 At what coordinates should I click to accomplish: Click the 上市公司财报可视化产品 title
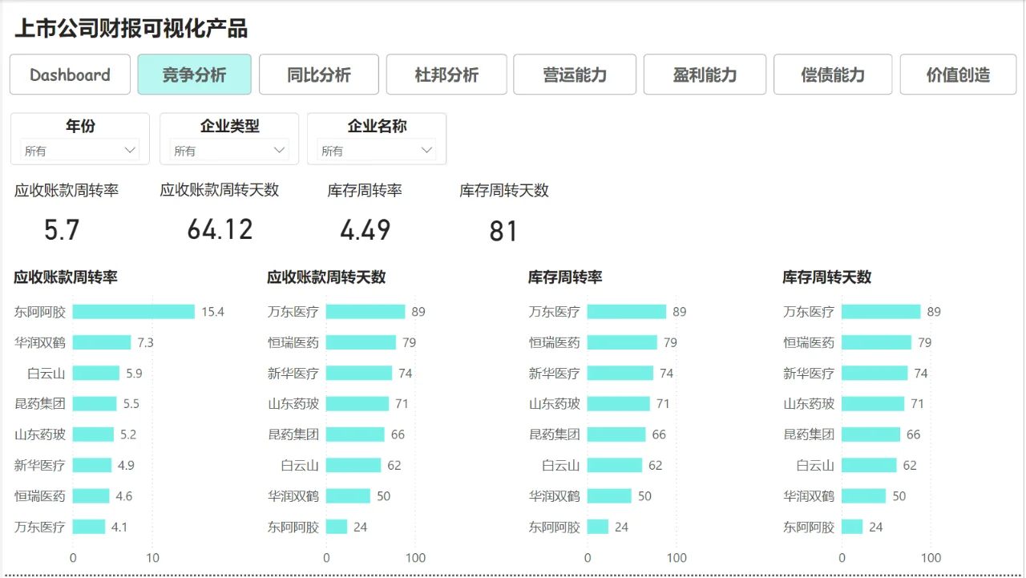click(x=131, y=28)
